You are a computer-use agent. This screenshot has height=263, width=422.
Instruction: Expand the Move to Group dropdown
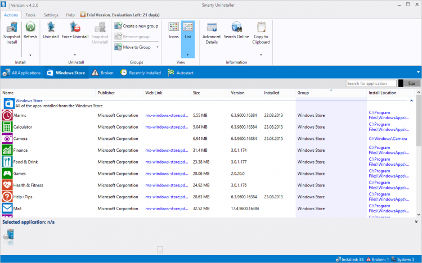coord(158,47)
